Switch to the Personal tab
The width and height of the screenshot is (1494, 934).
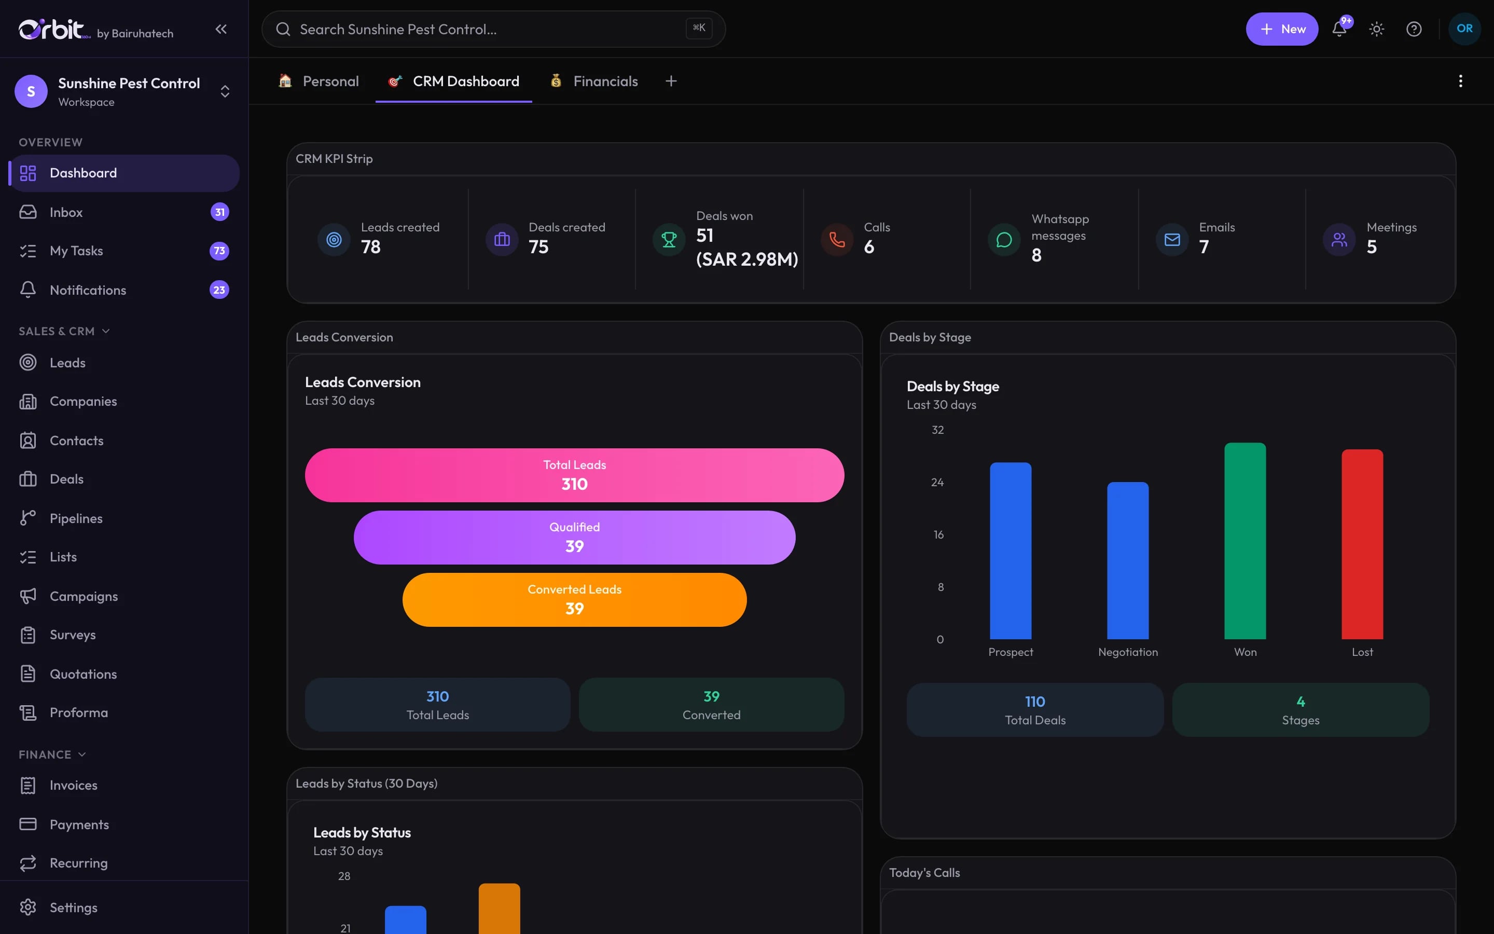point(319,81)
